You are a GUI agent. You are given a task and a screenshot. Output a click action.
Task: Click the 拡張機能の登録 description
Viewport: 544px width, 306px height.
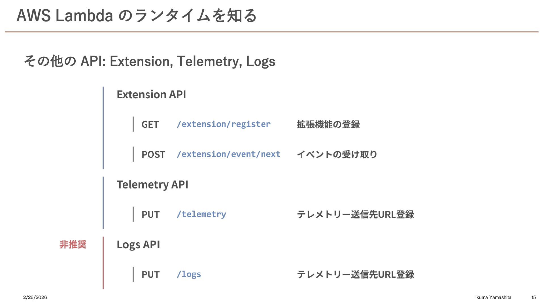tap(328, 124)
